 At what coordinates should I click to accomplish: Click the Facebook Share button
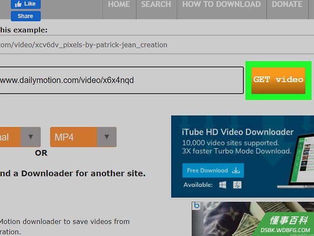25,16
